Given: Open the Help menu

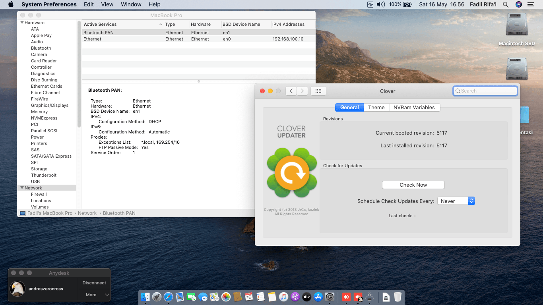Looking at the screenshot, I should (x=155, y=4).
